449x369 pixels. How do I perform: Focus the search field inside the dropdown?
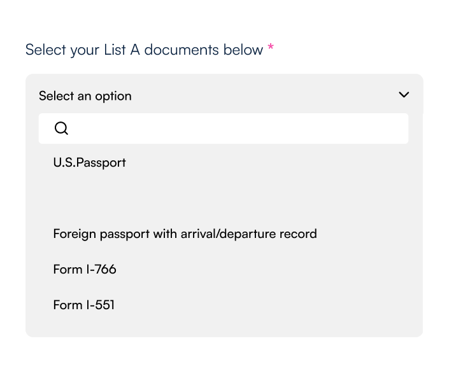coord(236,129)
